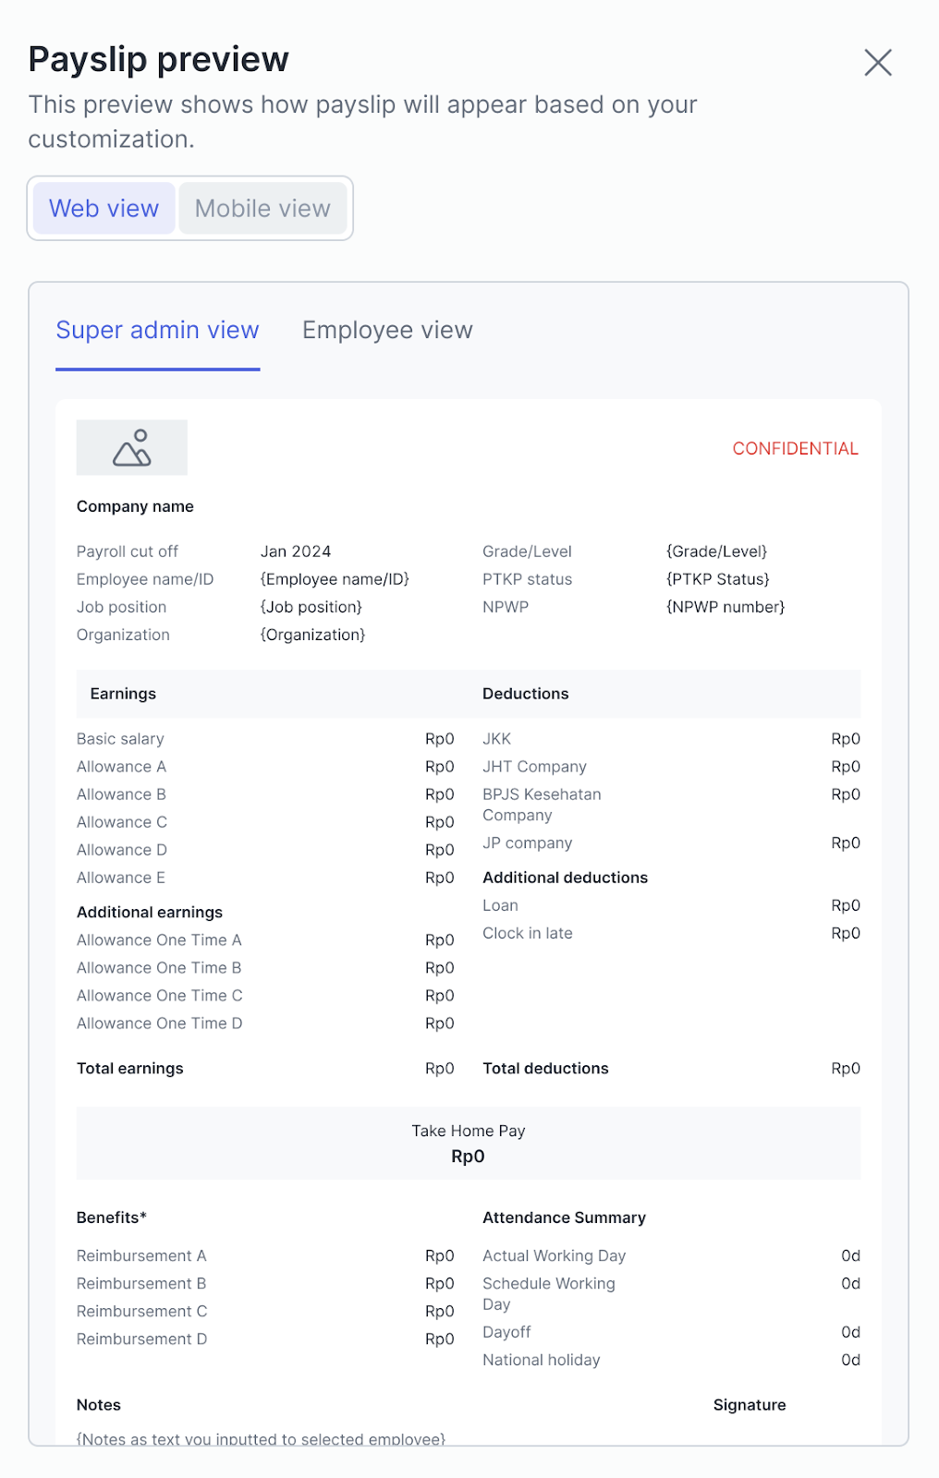Click the Attendance Summary heading

564,1218
